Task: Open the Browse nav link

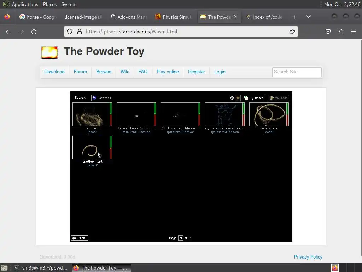Action: [x=104, y=72]
